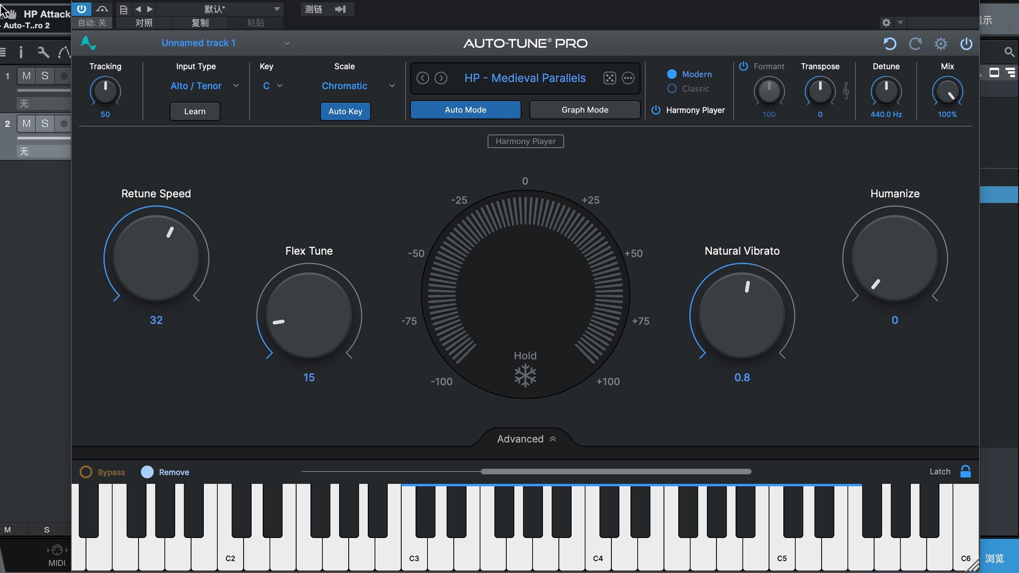Image resolution: width=1019 pixels, height=573 pixels.
Task: Toggle Harmony Player power switch
Action: [656, 110]
